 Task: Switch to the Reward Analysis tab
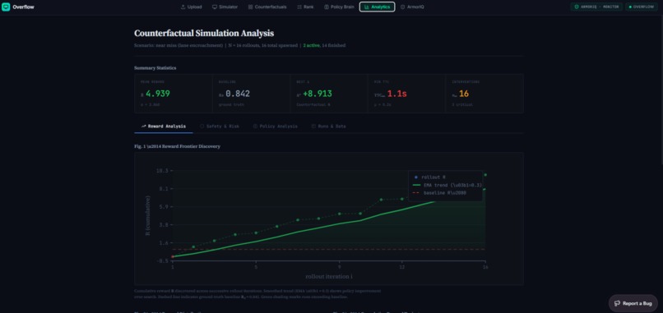(164, 127)
